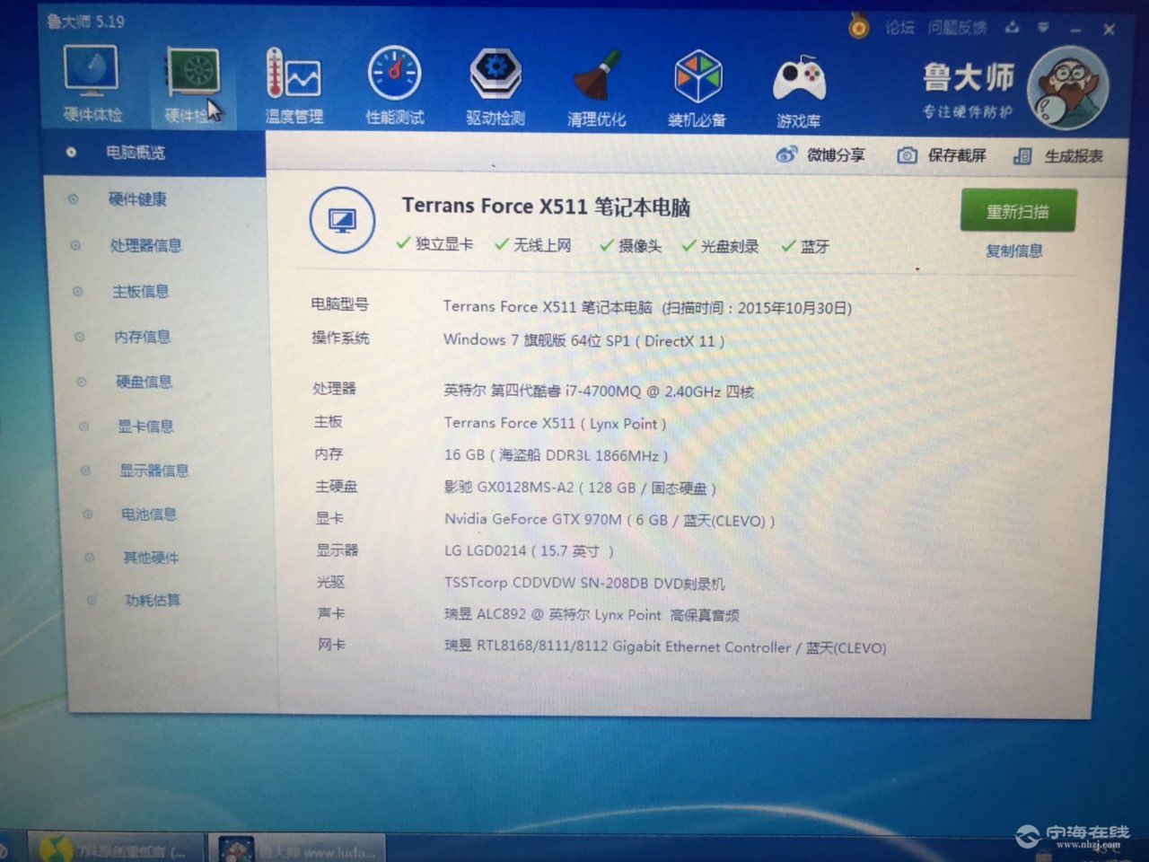This screenshot has width=1149, height=862.
Task: Open 论坛 forum link
Action: click(899, 27)
